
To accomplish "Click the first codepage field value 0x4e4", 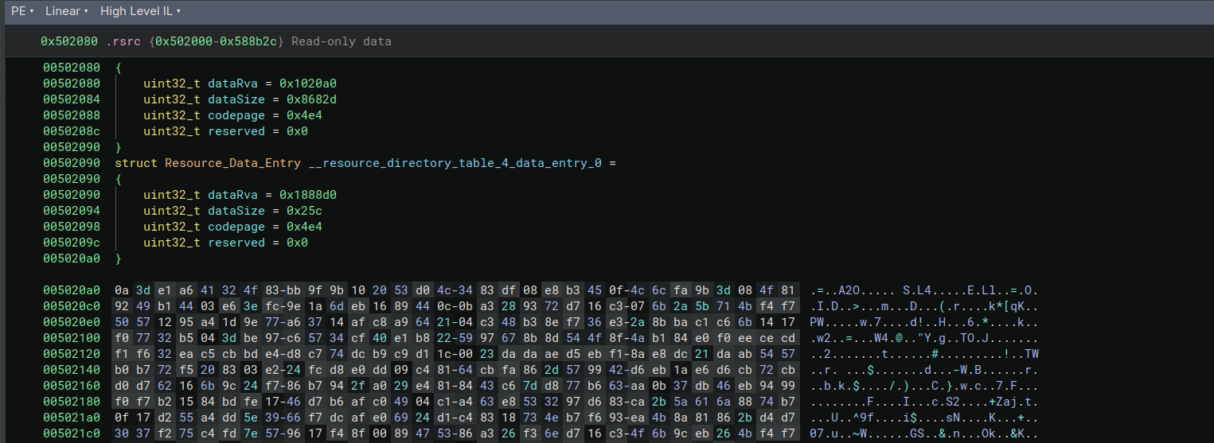I will click(x=300, y=115).
